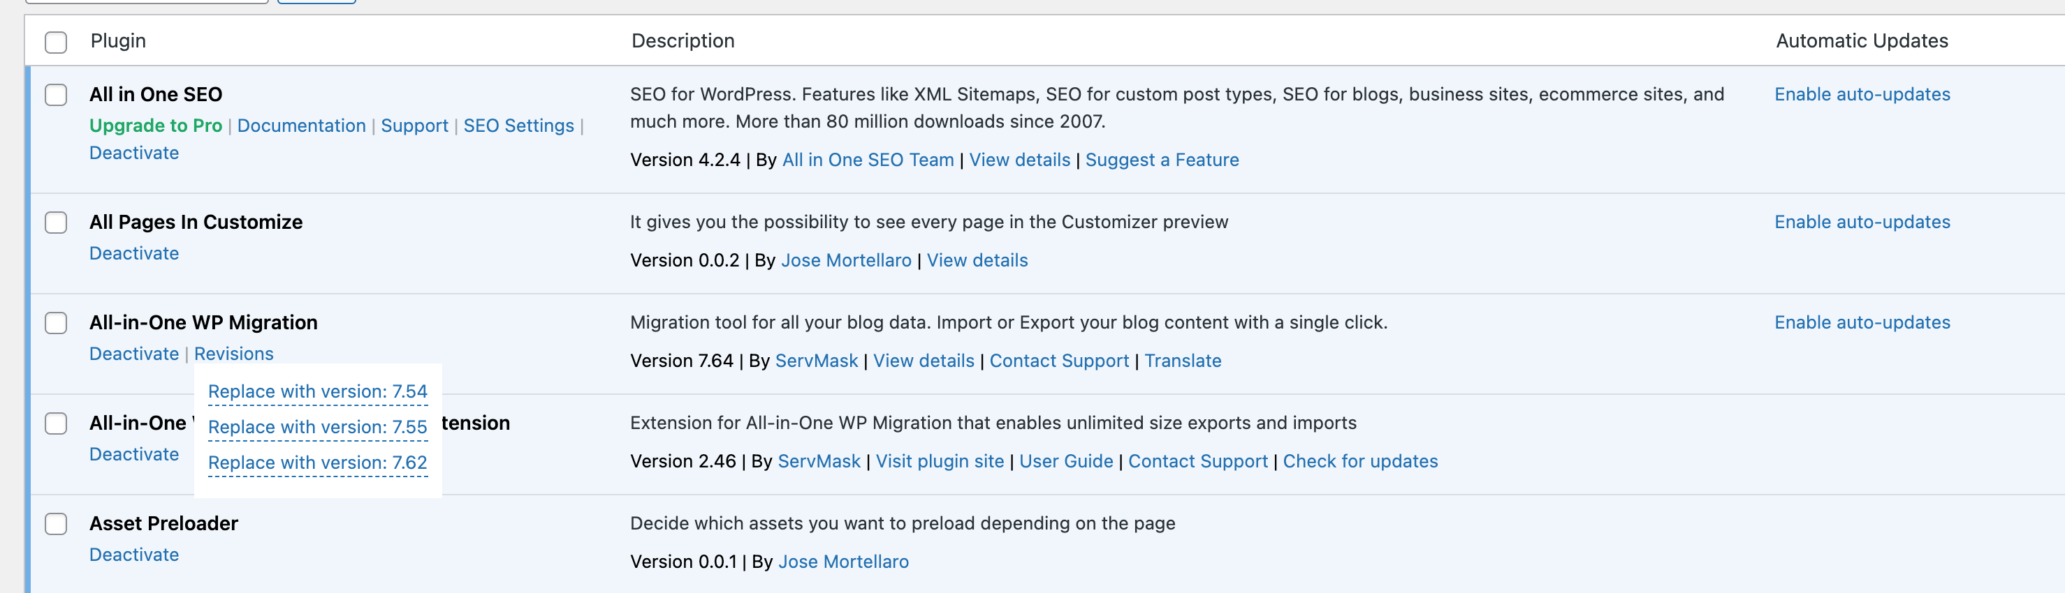
Task: Click Contact Support for WP Migration version 7.64
Action: pyautogui.click(x=1059, y=361)
